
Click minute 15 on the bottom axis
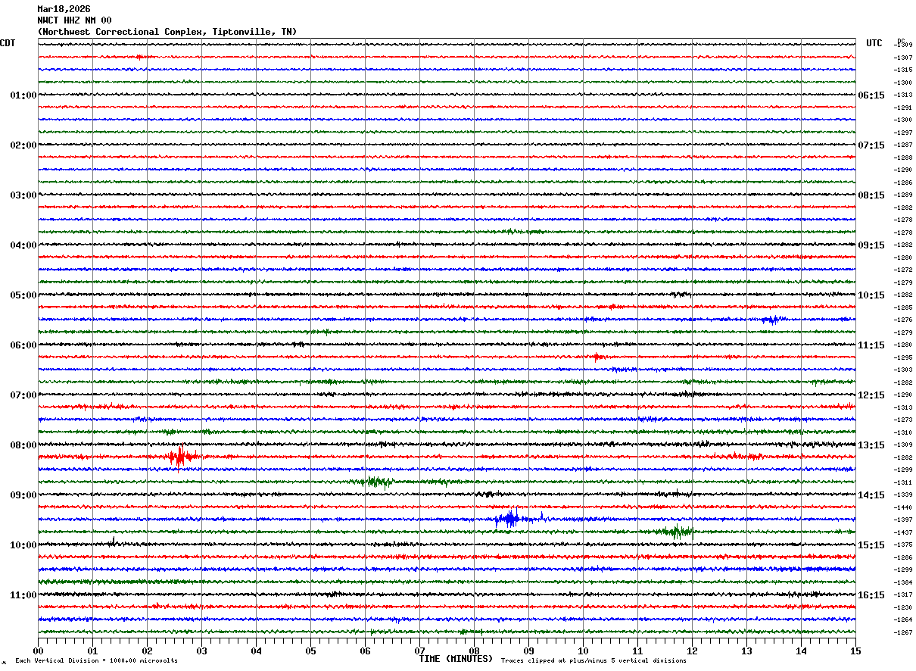tap(855, 651)
